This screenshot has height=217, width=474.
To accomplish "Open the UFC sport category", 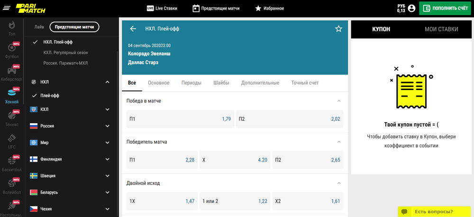I will (x=12, y=141).
